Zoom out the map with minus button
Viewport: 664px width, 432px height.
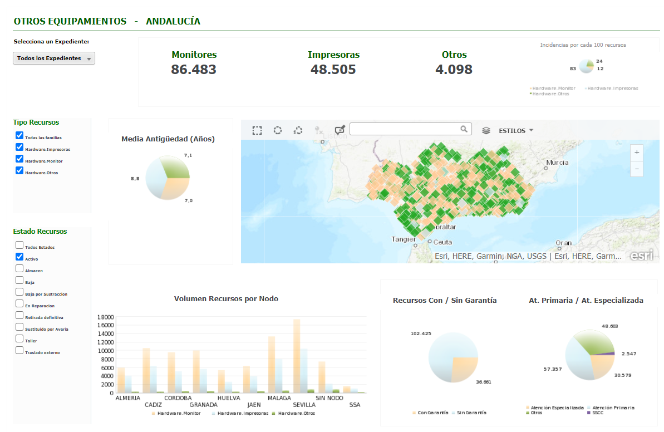pyautogui.click(x=637, y=169)
